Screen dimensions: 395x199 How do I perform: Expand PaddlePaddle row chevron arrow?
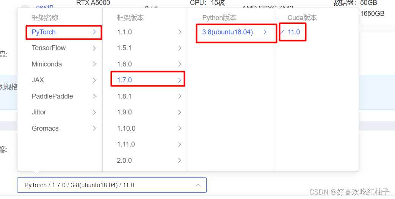(94, 96)
